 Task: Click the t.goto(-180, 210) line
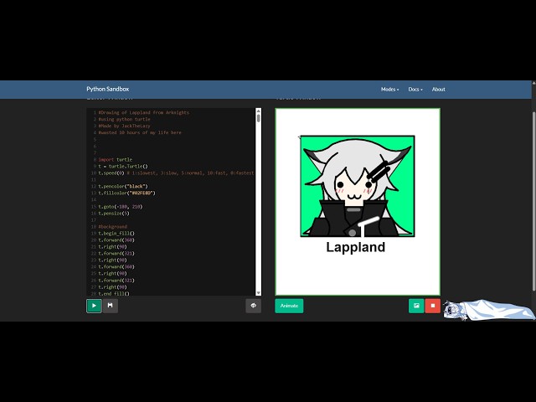121,207
